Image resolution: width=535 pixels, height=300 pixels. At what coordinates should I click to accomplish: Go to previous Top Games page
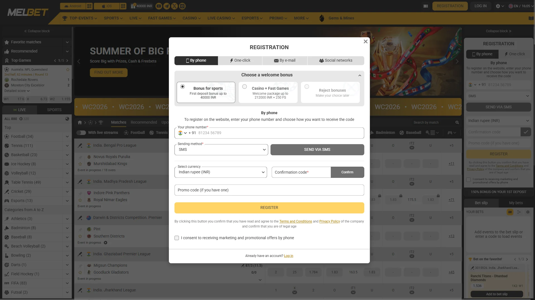[55, 61]
